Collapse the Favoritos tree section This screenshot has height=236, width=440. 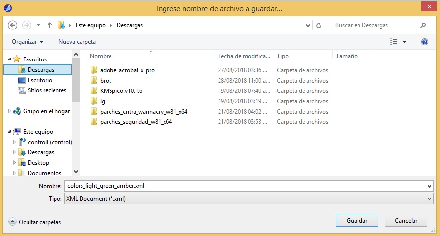[9, 59]
